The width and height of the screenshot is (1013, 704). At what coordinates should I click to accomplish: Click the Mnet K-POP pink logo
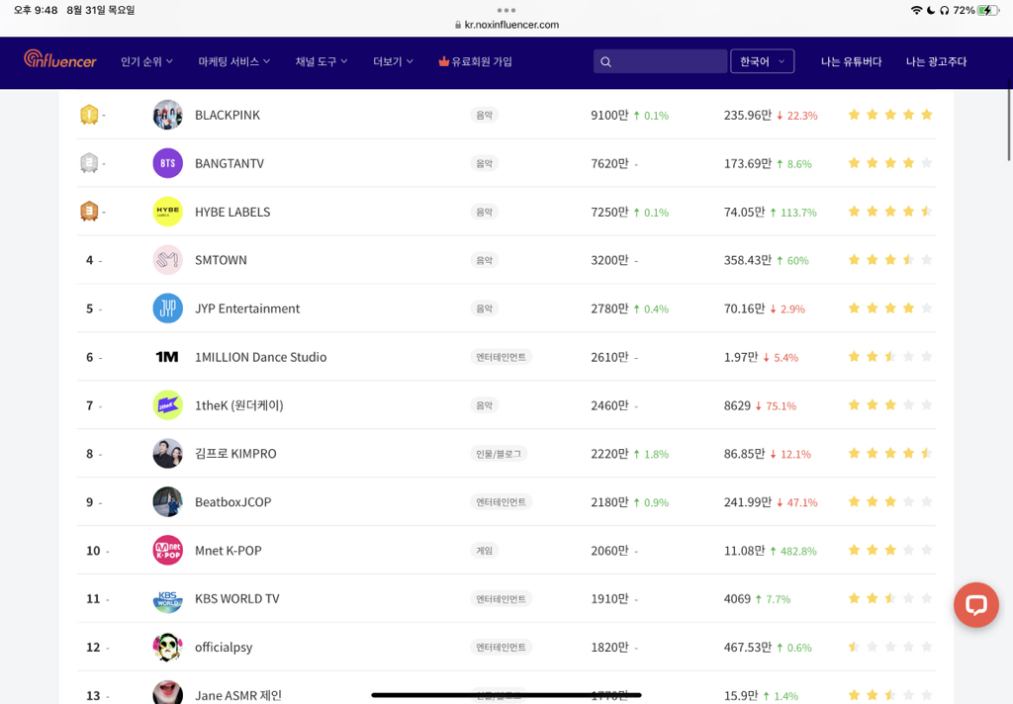[167, 551]
